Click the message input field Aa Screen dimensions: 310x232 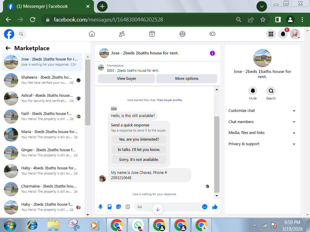[172, 207]
